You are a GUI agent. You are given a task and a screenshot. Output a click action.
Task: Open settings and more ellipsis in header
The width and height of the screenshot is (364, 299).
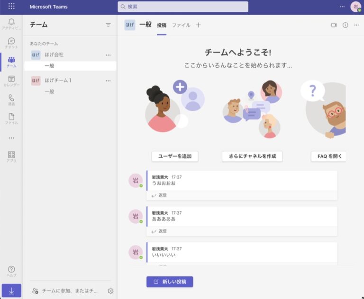tap(342, 7)
